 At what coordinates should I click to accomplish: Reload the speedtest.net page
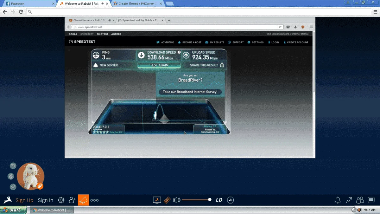pos(280,27)
